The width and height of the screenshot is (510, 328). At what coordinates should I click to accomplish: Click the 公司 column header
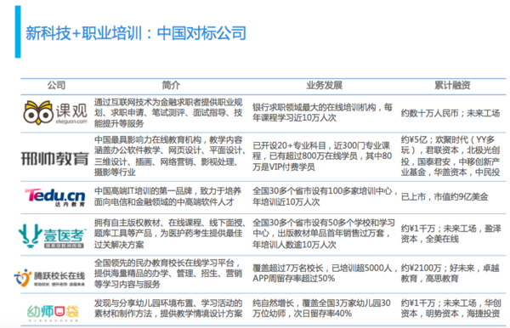point(56,85)
